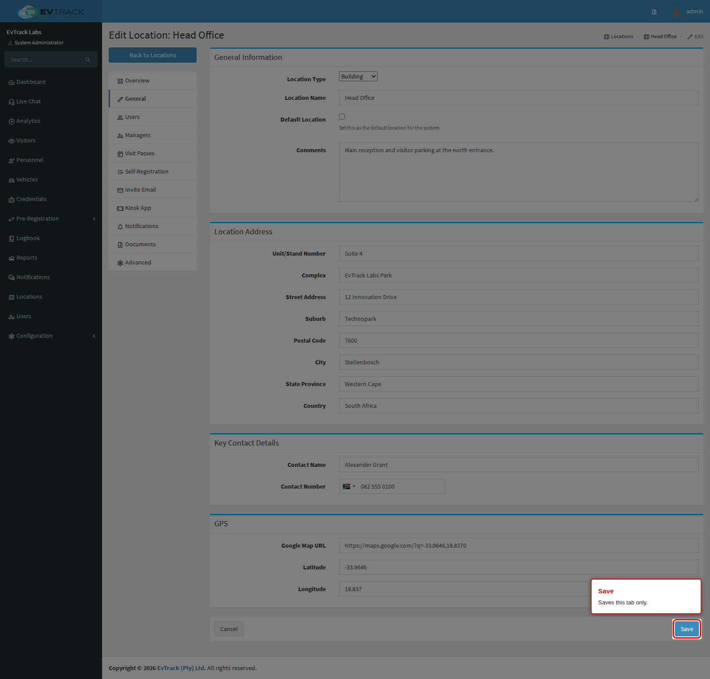Click the Google Map URL field
Screen dimensions: 710x679
coord(519,545)
